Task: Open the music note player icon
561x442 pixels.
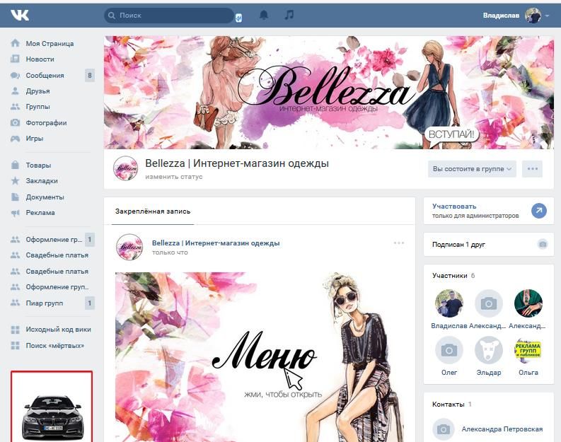Action: (x=288, y=15)
